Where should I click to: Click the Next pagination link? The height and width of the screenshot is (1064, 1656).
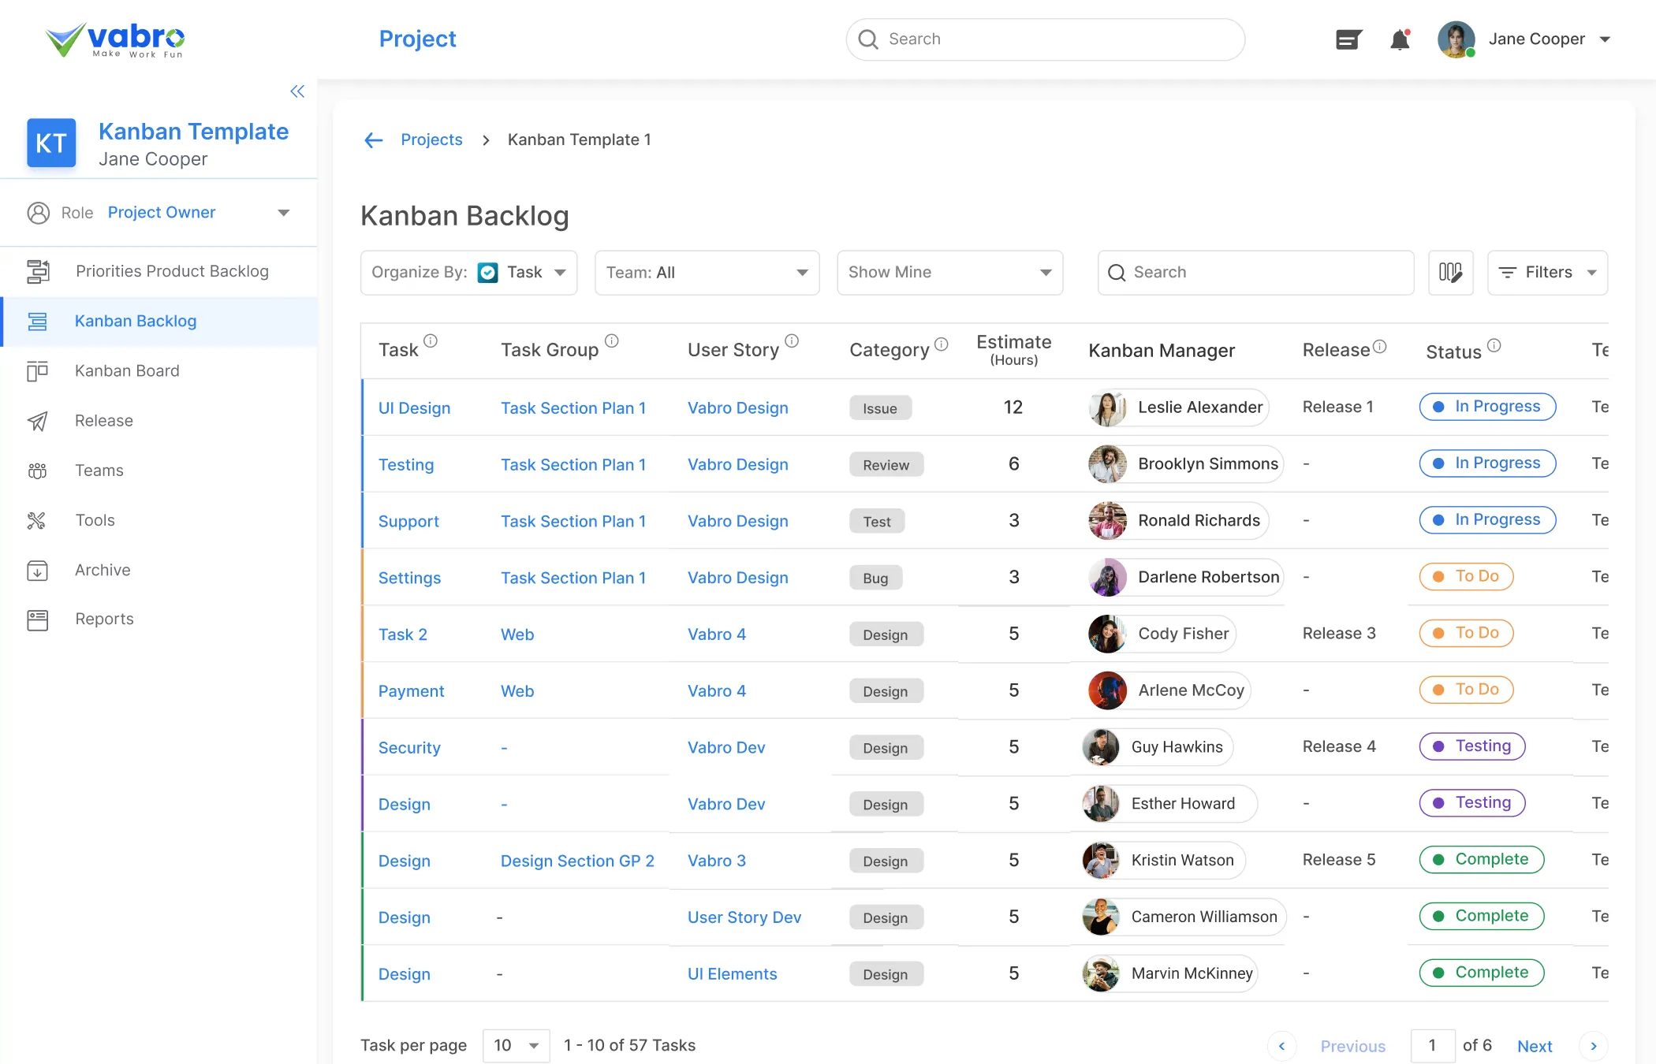tap(1534, 1046)
